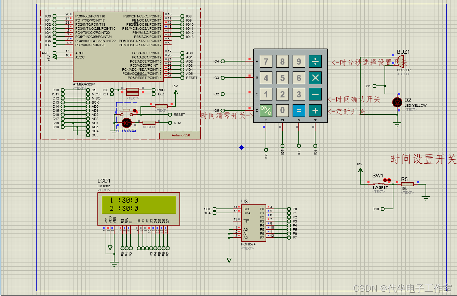Click the green ON/C keypad key

[x=266, y=110]
